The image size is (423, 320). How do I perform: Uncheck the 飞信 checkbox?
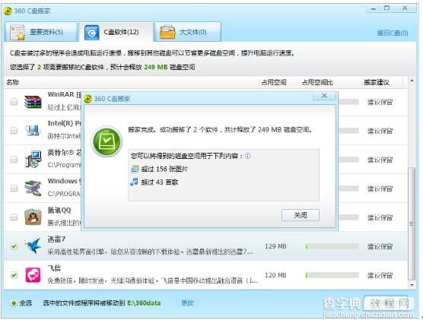(x=14, y=275)
